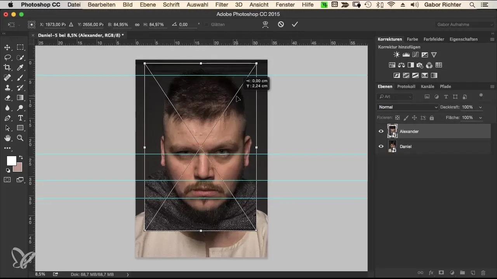Image resolution: width=497 pixels, height=279 pixels.
Task: Select the Eraser tool
Action: (x=7, y=98)
